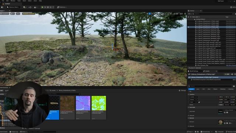Click the yellow Scalability warning button

[x=28, y=14]
